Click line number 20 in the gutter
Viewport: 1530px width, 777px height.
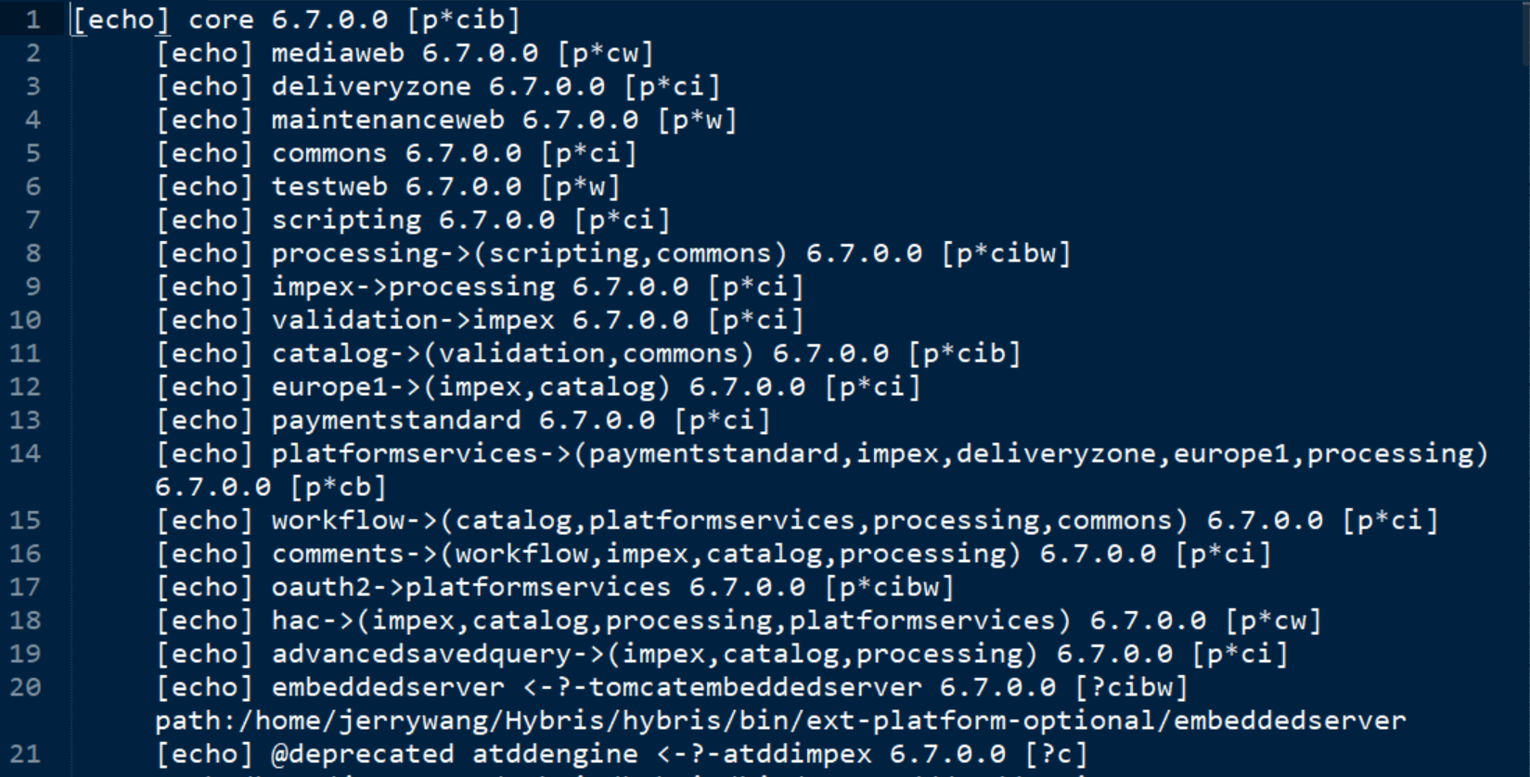coord(25,687)
